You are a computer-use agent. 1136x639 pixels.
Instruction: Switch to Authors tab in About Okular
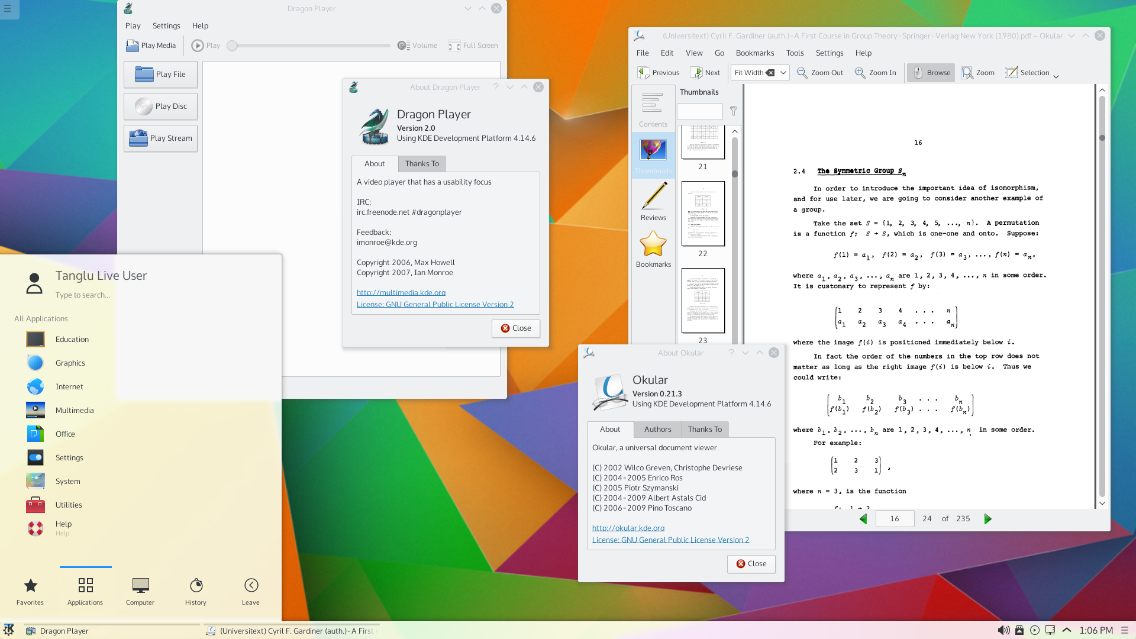(657, 430)
